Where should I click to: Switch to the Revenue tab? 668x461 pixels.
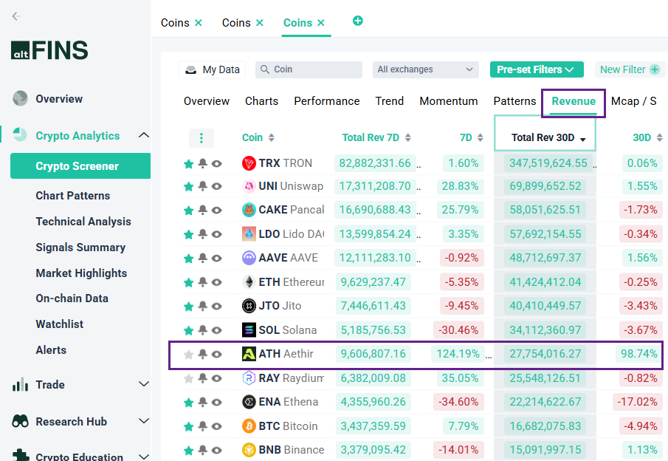(574, 101)
